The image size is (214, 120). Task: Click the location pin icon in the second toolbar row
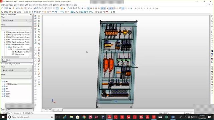87,12
